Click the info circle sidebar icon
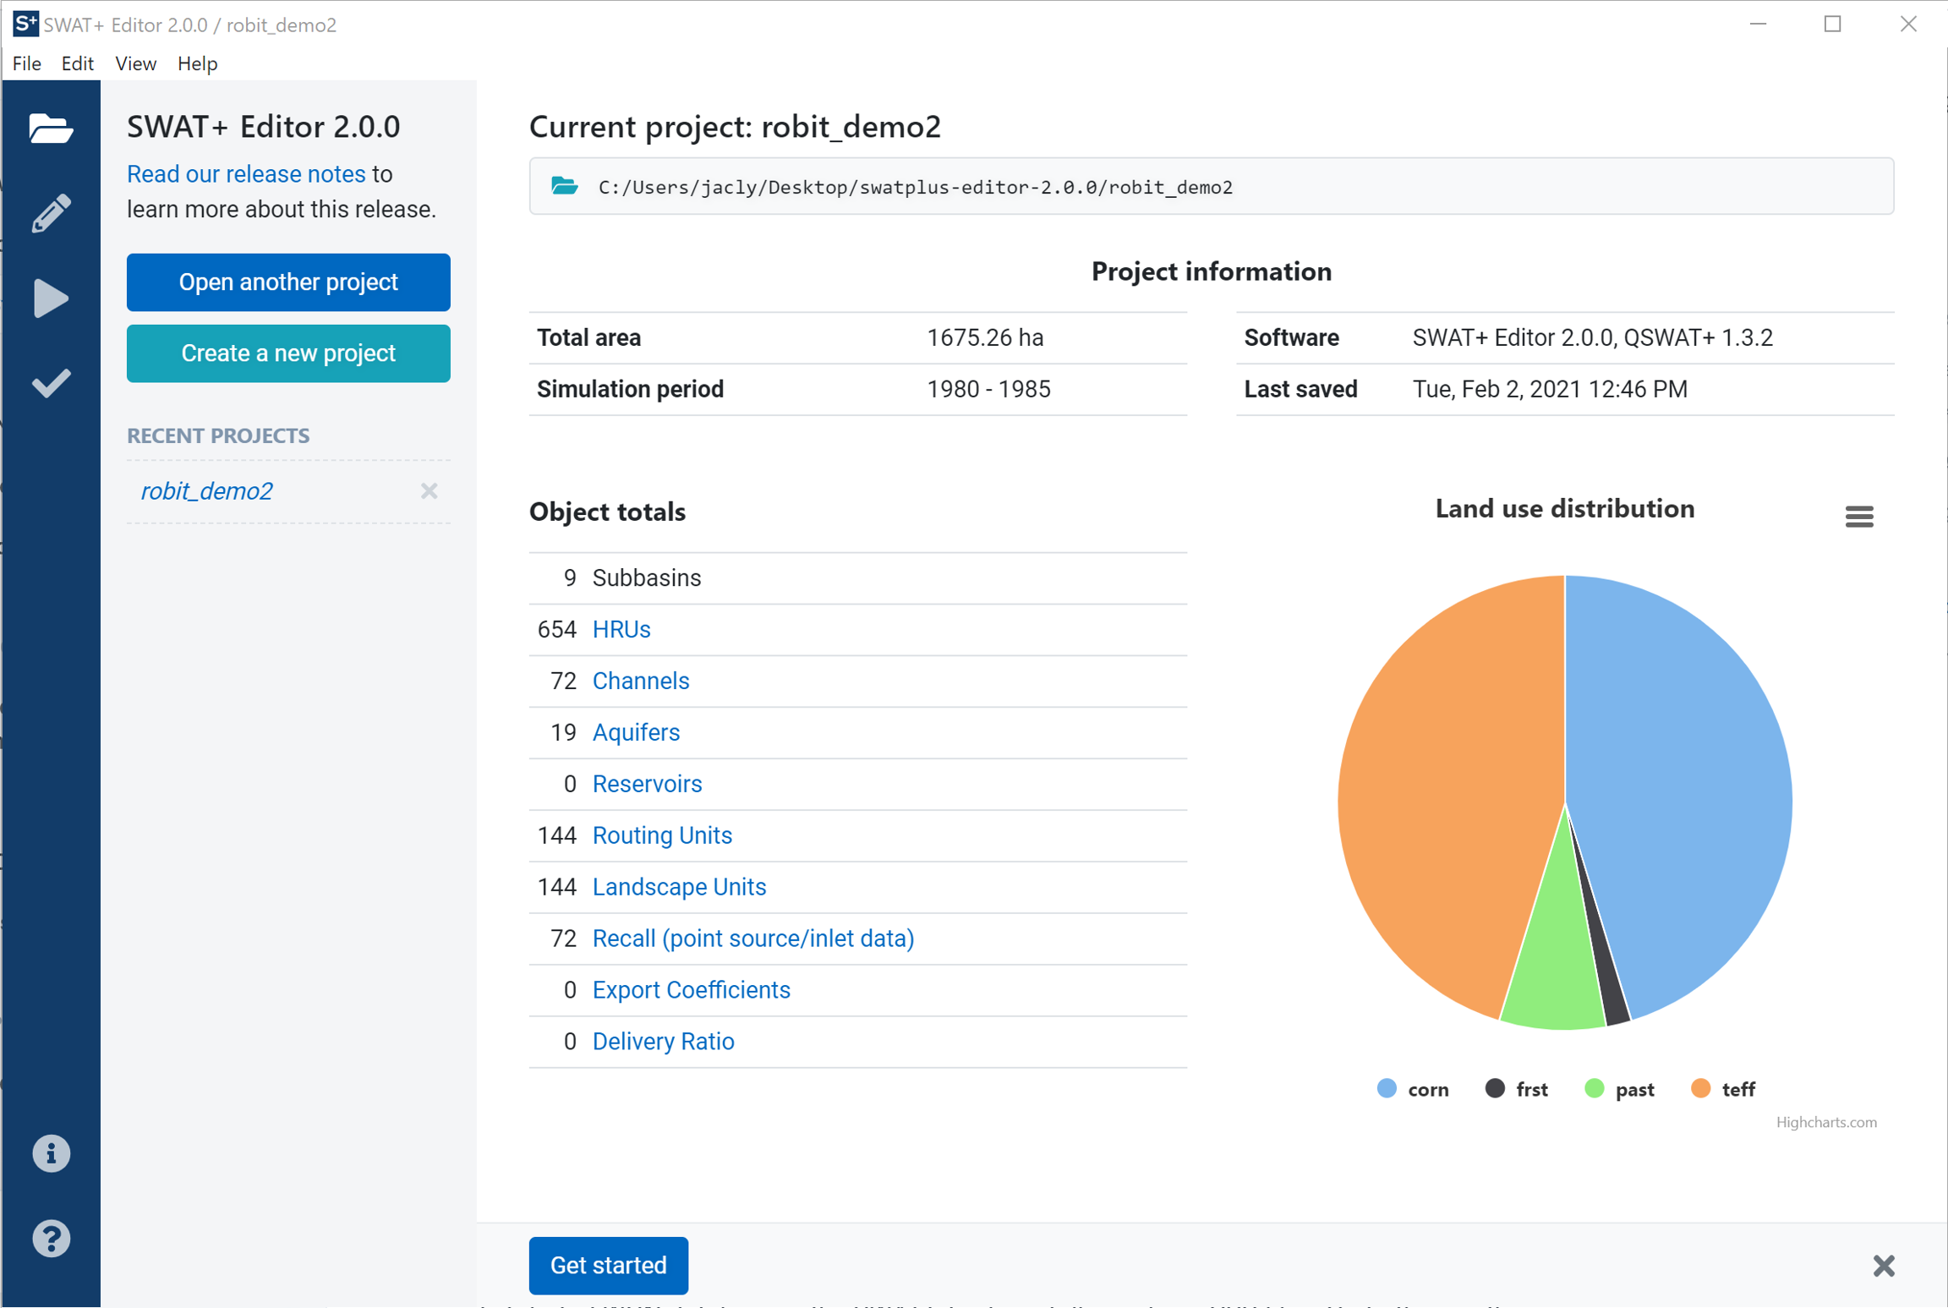1948x1308 pixels. (51, 1153)
